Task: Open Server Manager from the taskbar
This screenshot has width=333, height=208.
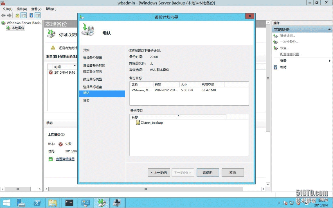Action: [21, 203]
